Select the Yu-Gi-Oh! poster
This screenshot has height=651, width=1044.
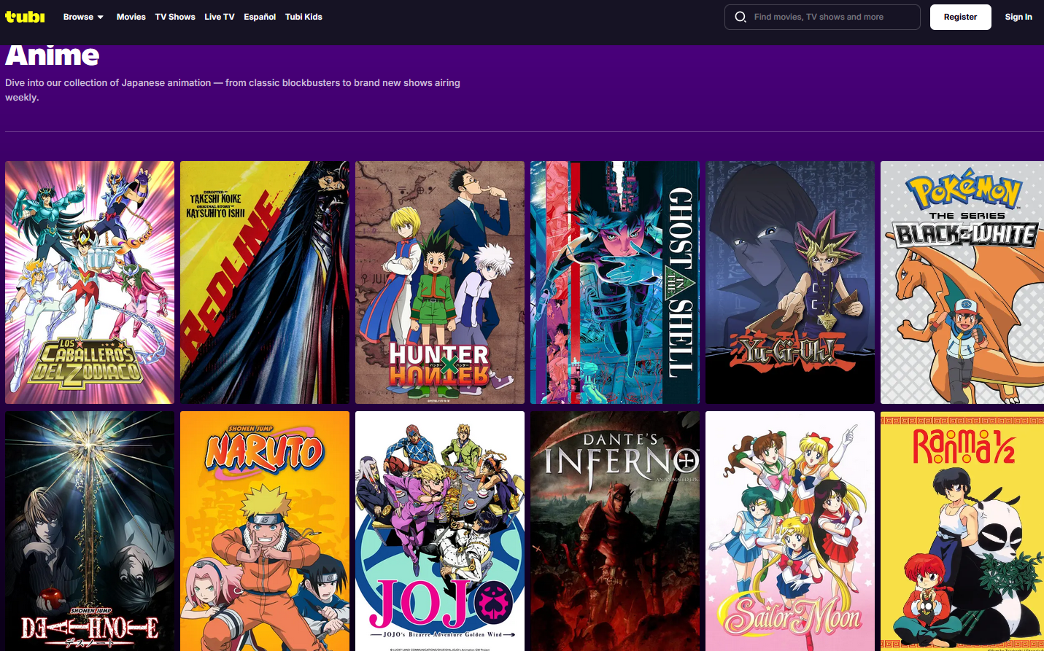click(790, 282)
